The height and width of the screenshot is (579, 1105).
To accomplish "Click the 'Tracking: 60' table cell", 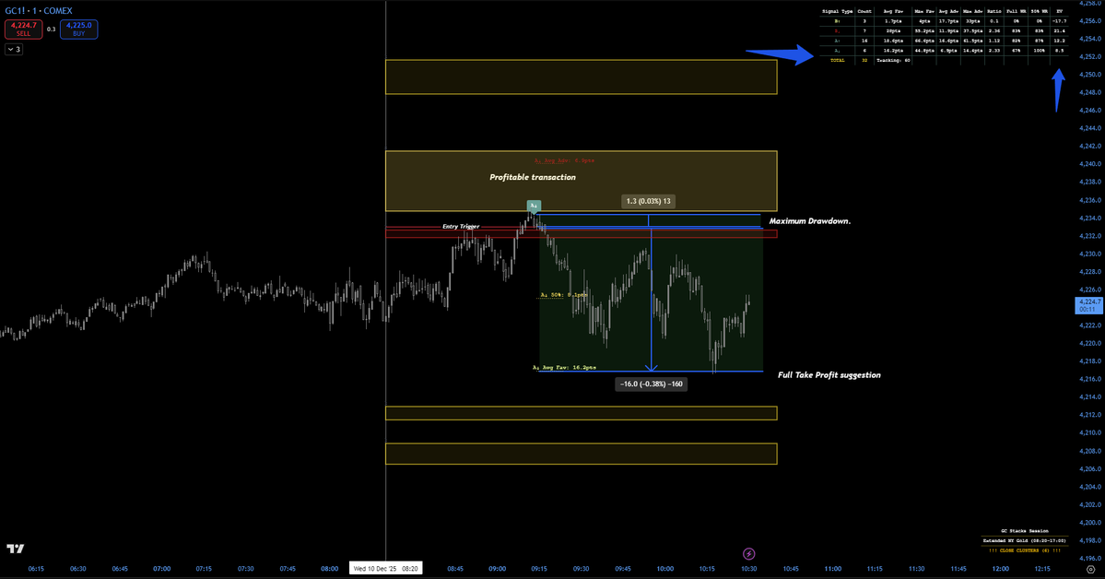I will click(893, 61).
